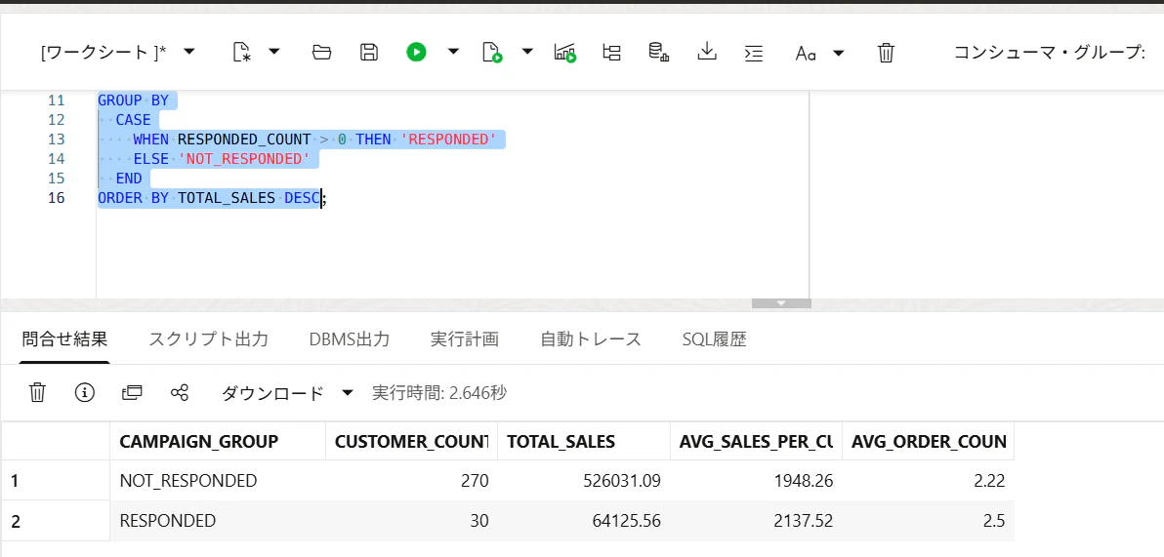Viewport: 1164px width, 557px height.
Task: Format the SQL code icon
Action: [x=754, y=53]
